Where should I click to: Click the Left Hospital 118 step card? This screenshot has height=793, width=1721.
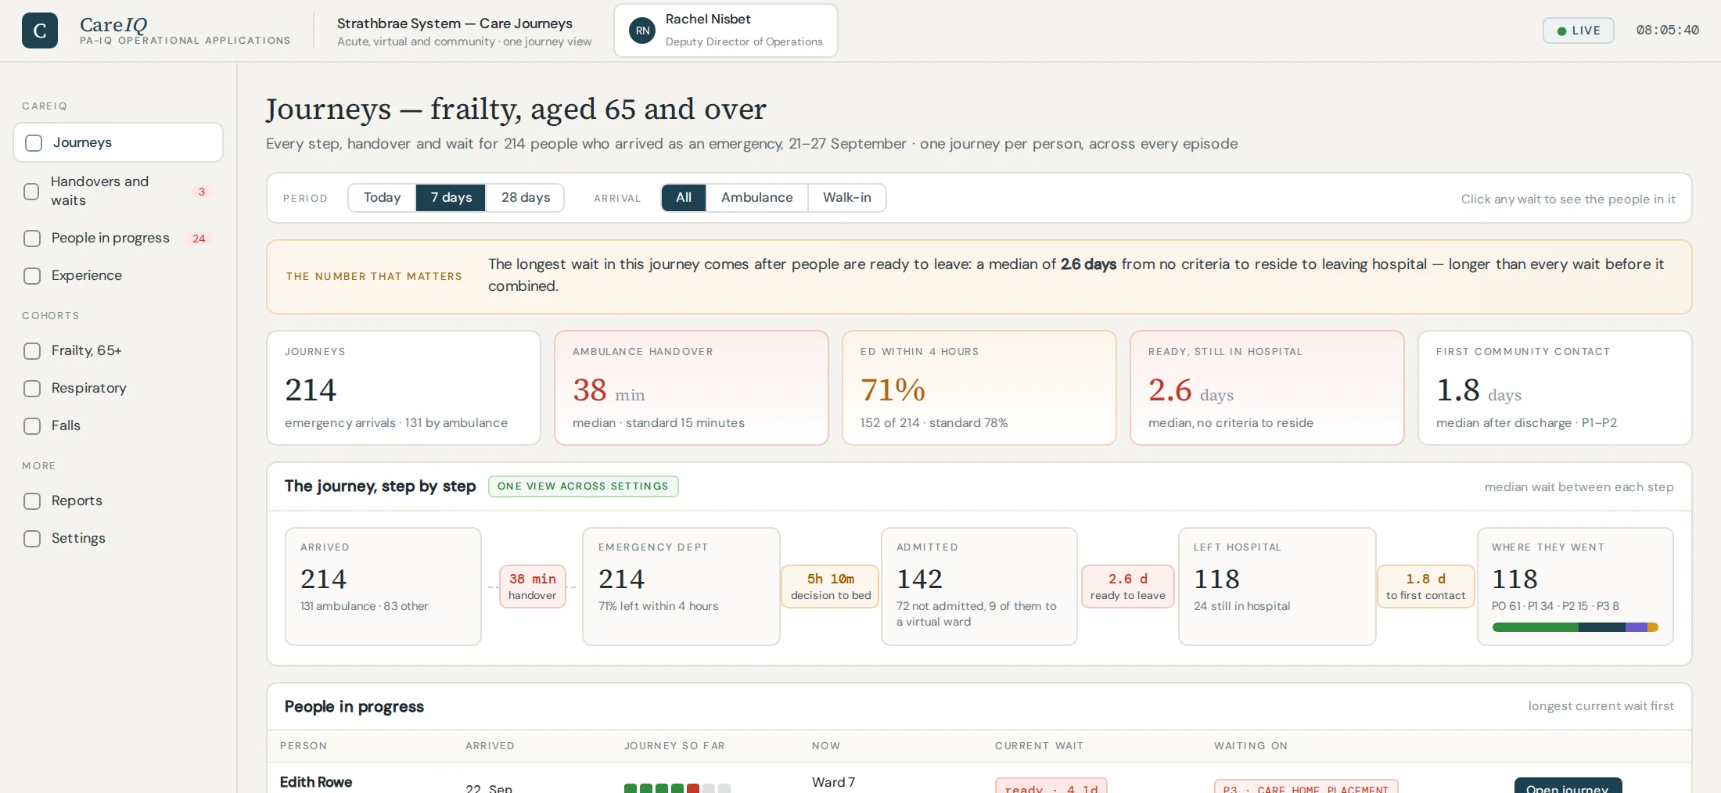1277,587
